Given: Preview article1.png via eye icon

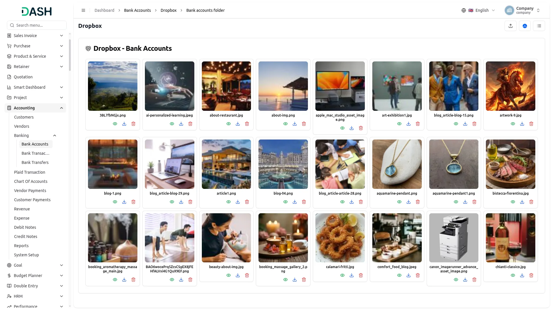Looking at the screenshot, I should pyautogui.click(x=229, y=202).
